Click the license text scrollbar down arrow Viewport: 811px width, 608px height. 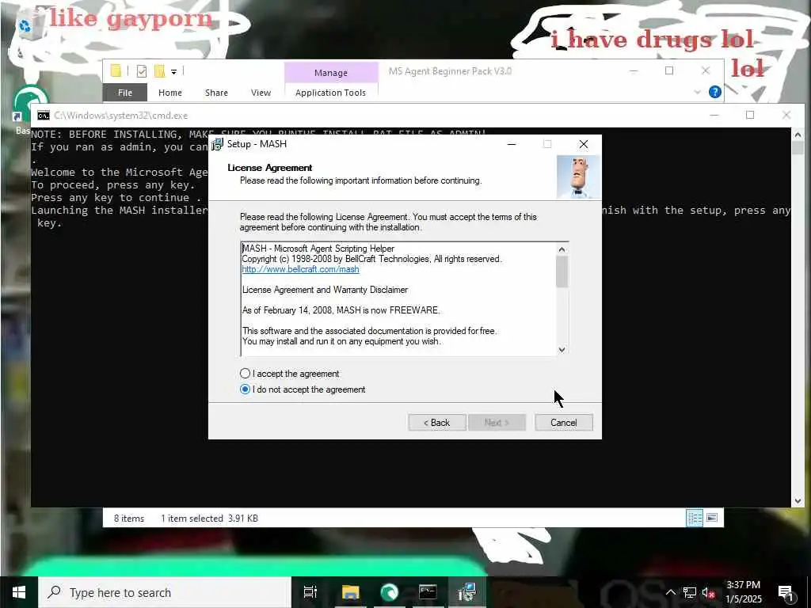coord(562,349)
